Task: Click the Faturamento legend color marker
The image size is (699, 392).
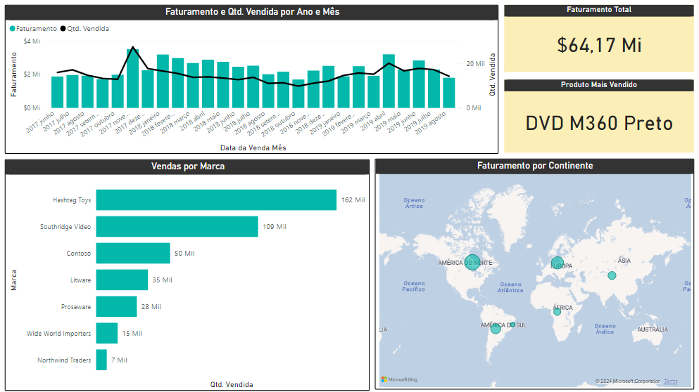Action: pyautogui.click(x=13, y=29)
